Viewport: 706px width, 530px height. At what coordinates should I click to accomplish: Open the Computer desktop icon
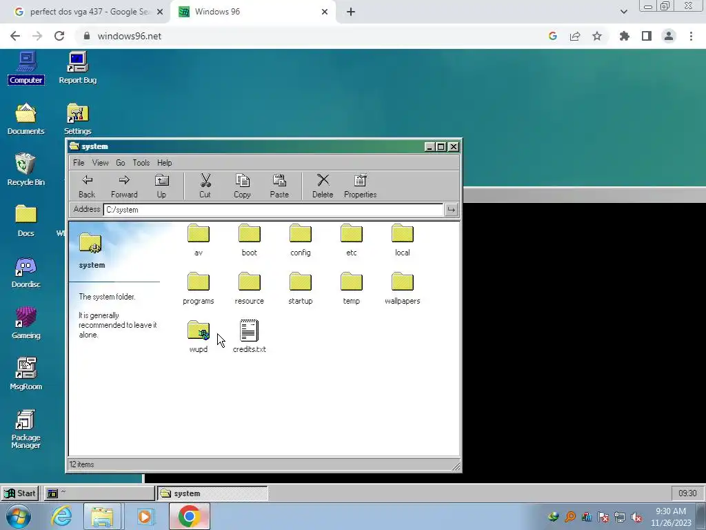(x=26, y=68)
